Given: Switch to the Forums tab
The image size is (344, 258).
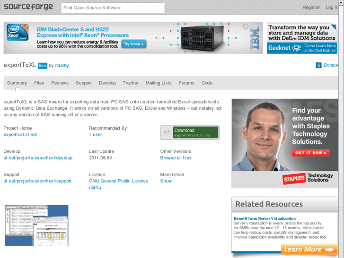Looking at the screenshot, I should (x=186, y=83).
